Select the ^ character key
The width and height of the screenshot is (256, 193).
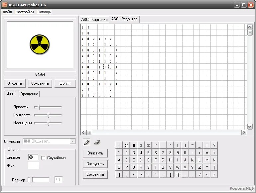click(x=156, y=145)
